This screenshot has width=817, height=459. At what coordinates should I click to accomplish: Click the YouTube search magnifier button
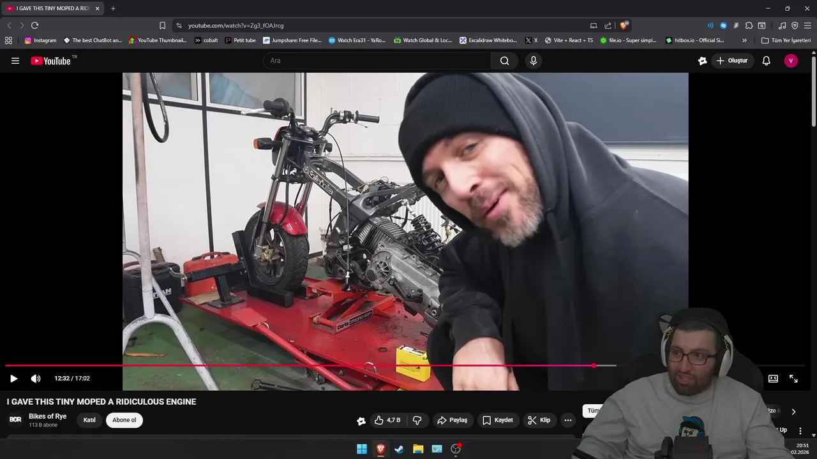click(x=504, y=61)
